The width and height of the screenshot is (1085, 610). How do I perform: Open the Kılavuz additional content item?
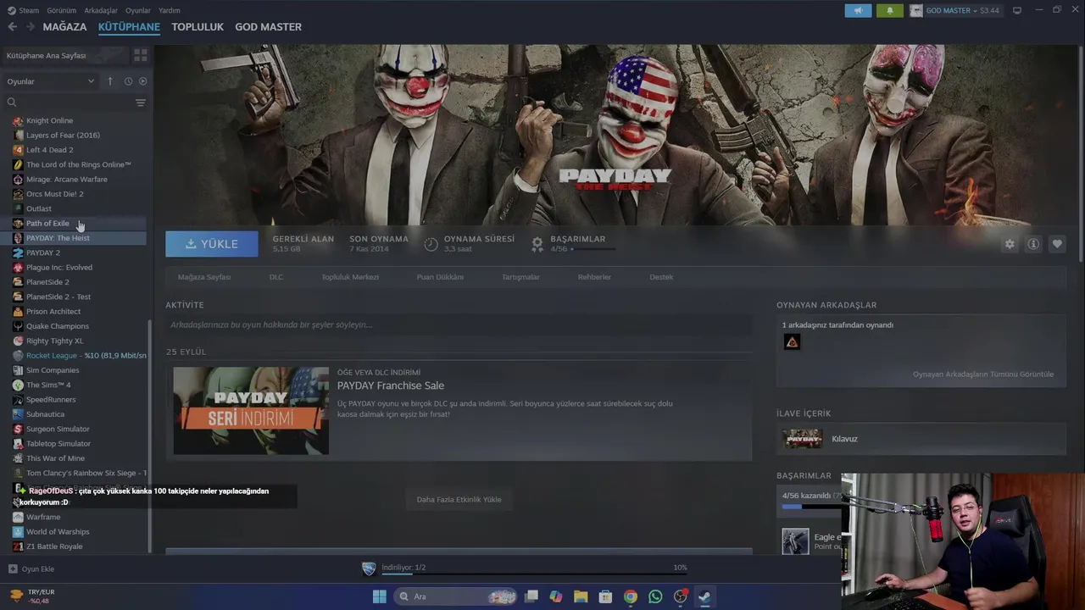pos(921,439)
